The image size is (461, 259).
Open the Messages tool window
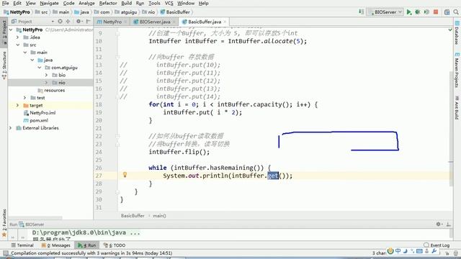pyautogui.click(x=56, y=245)
